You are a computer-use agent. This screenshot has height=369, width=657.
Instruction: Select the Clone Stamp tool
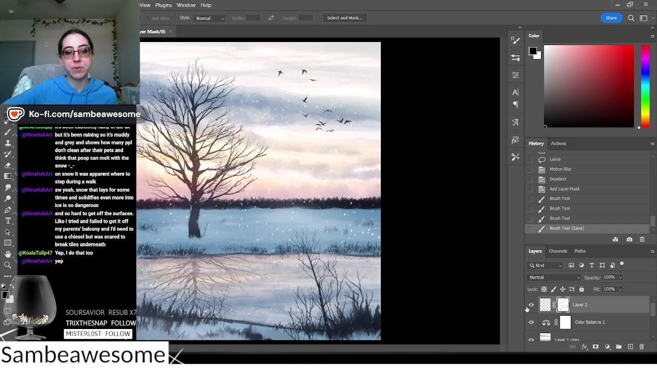(8, 143)
